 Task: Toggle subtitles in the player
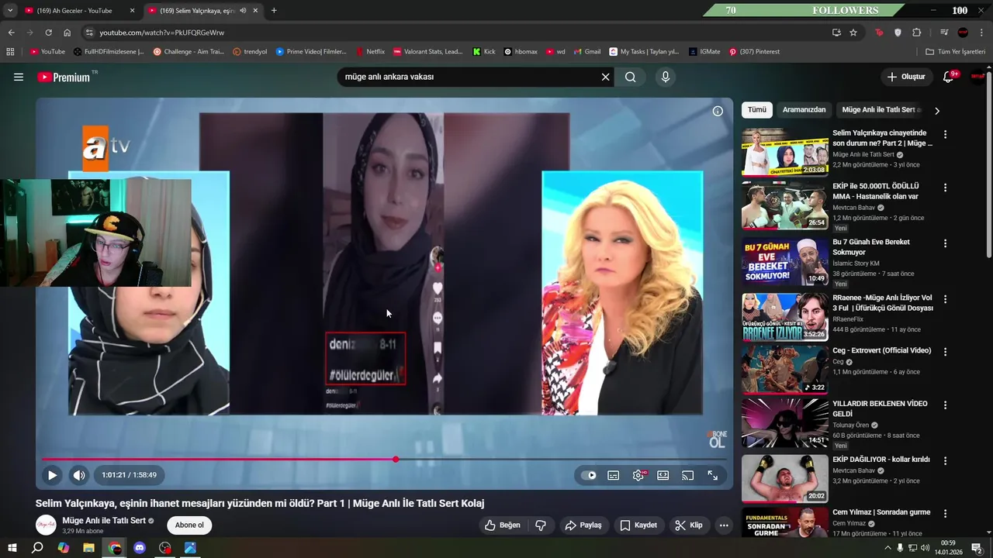point(613,475)
